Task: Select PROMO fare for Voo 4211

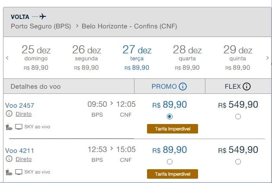Action: pyautogui.click(x=170, y=162)
